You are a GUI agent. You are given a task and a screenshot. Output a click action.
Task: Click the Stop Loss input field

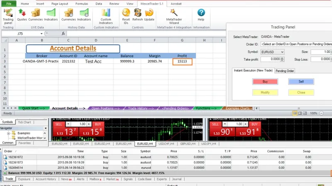click(321, 59)
